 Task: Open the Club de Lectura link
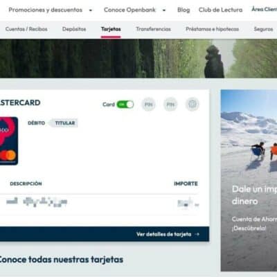tap(220, 10)
